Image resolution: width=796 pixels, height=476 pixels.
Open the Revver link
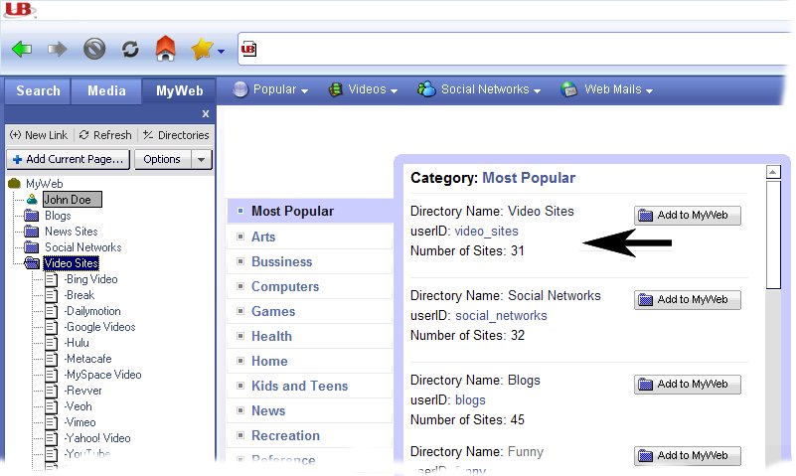tap(83, 391)
